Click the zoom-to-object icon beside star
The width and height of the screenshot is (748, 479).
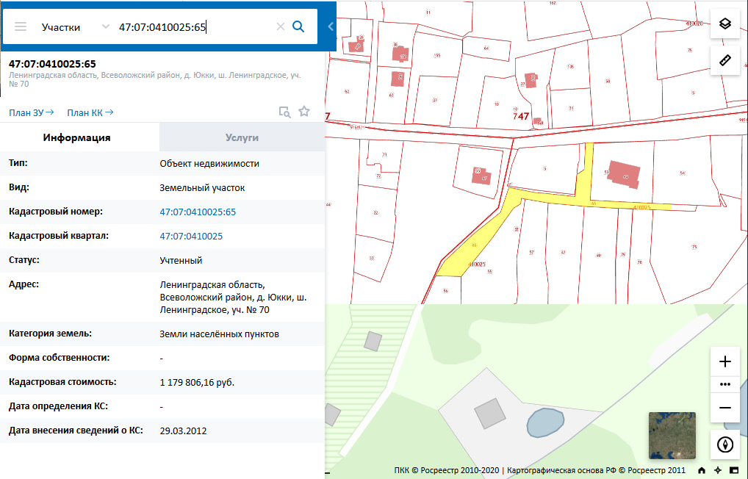click(284, 112)
